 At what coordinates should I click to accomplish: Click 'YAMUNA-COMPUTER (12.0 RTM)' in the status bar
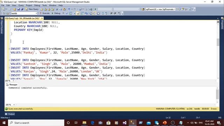coord(170,109)
